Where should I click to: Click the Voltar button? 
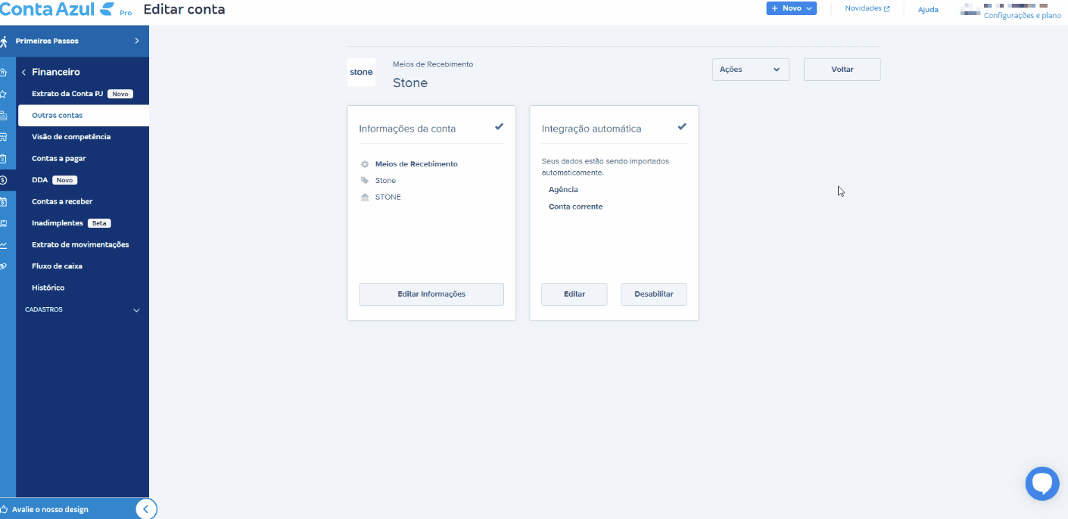point(842,70)
